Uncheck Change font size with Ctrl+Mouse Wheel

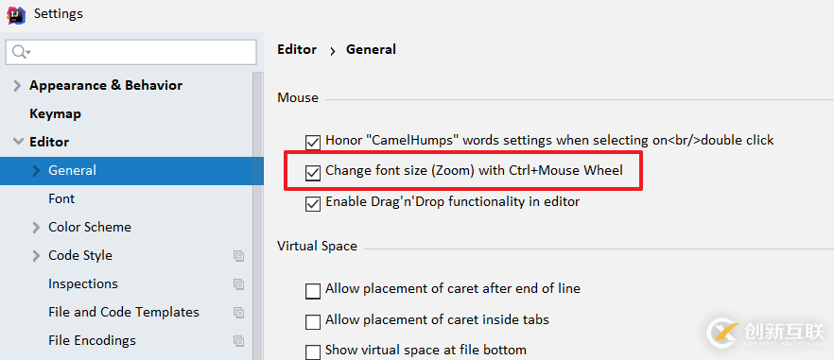313,172
